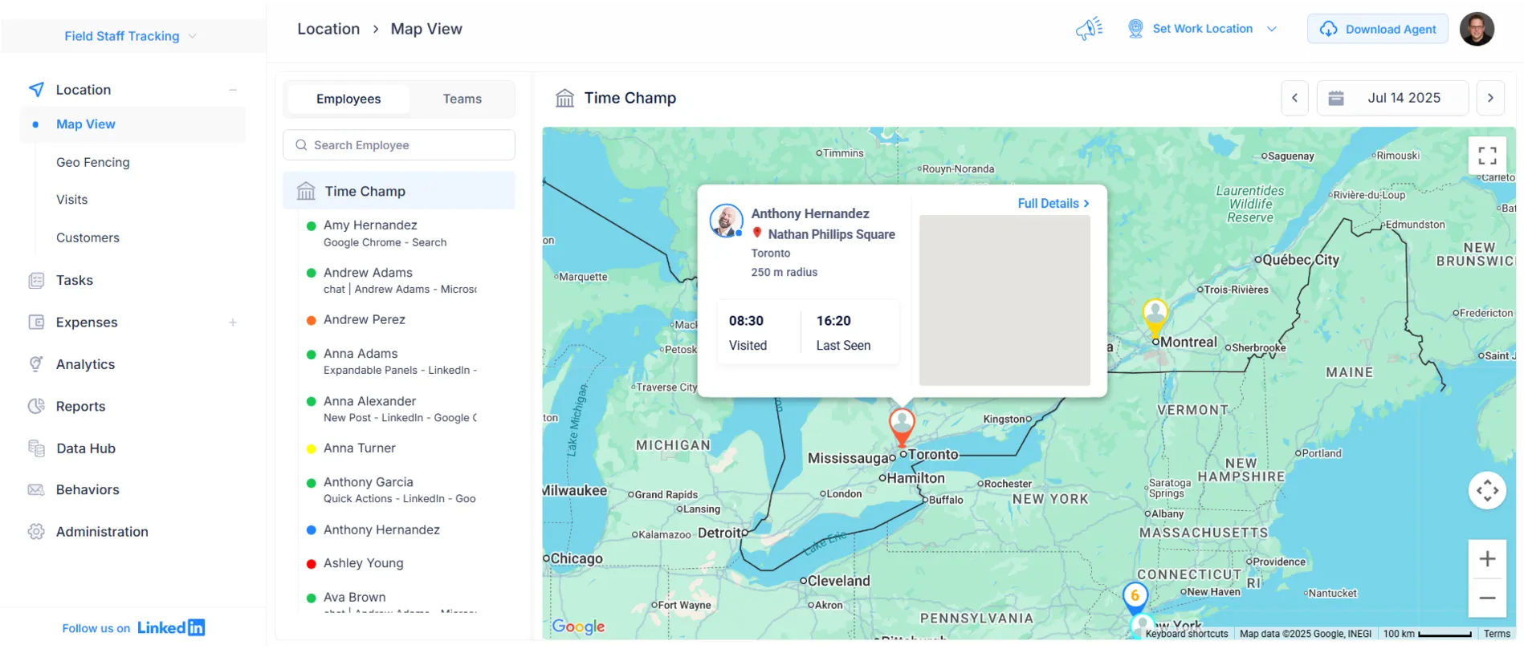Click the map scale 100 km control

click(x=1427, y=634)
